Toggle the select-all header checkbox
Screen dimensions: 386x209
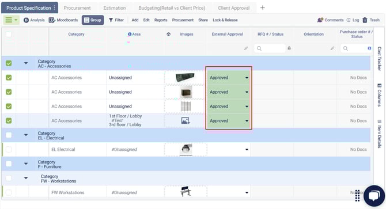coord(9,34)
